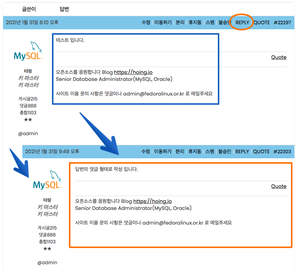Click 댓글888 in first author profile

coord(28,106)
